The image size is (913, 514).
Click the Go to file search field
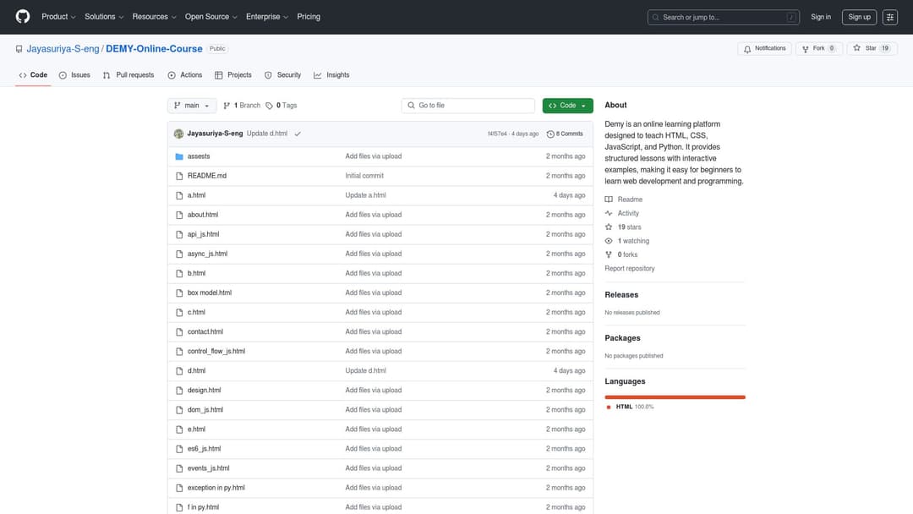[x=468, y=106]
